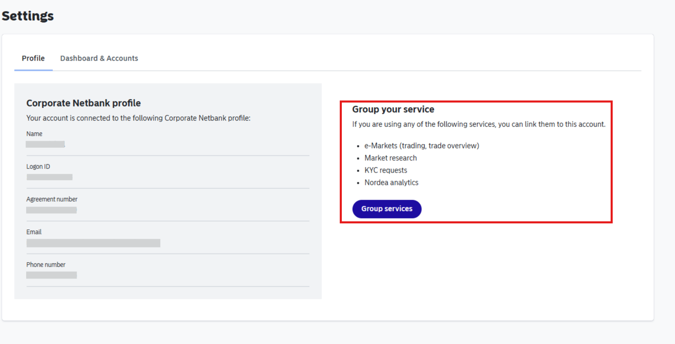Click the Logon ID label
The height and width of the screenshot is (344, 675).
[38, 167]
